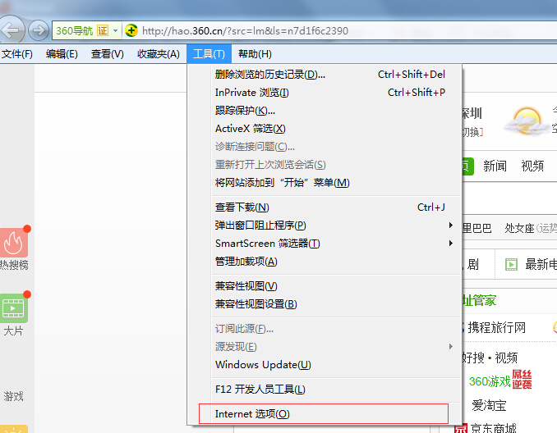Screen dimensions: 557x433
Task: Open F12 开发人员工具(L)
Action: click(325, 390)
